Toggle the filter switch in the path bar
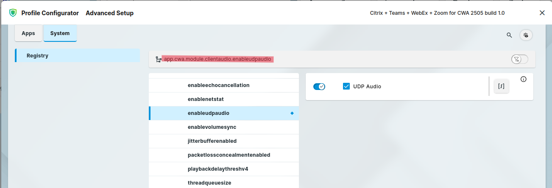The image size is (552, 188). (x=519, y=59)
